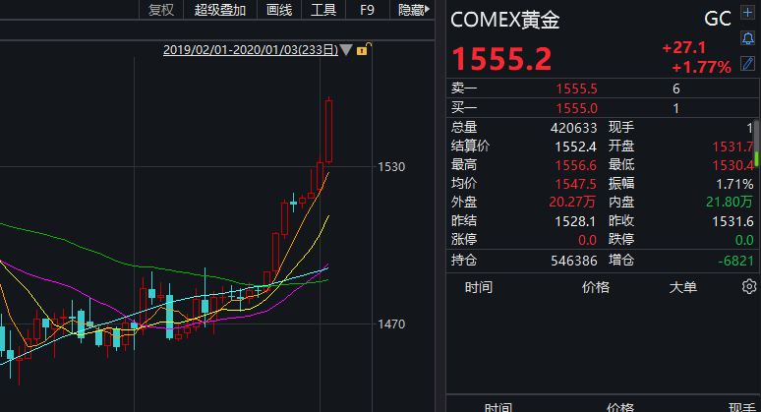Viewport: 761px width, 412px height.
Task: Set a price alert with the bell icon
Action: click(747, 37)
